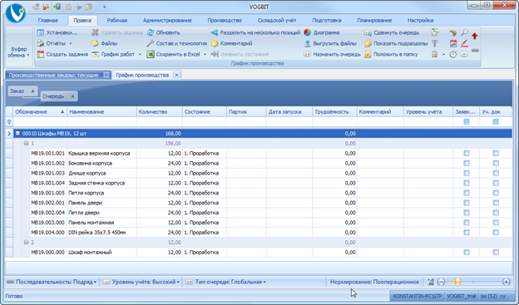Toggle Заявк. checkbox for Петля корпуса row
The image size is (519, 305).
click(x=467, y=193)
